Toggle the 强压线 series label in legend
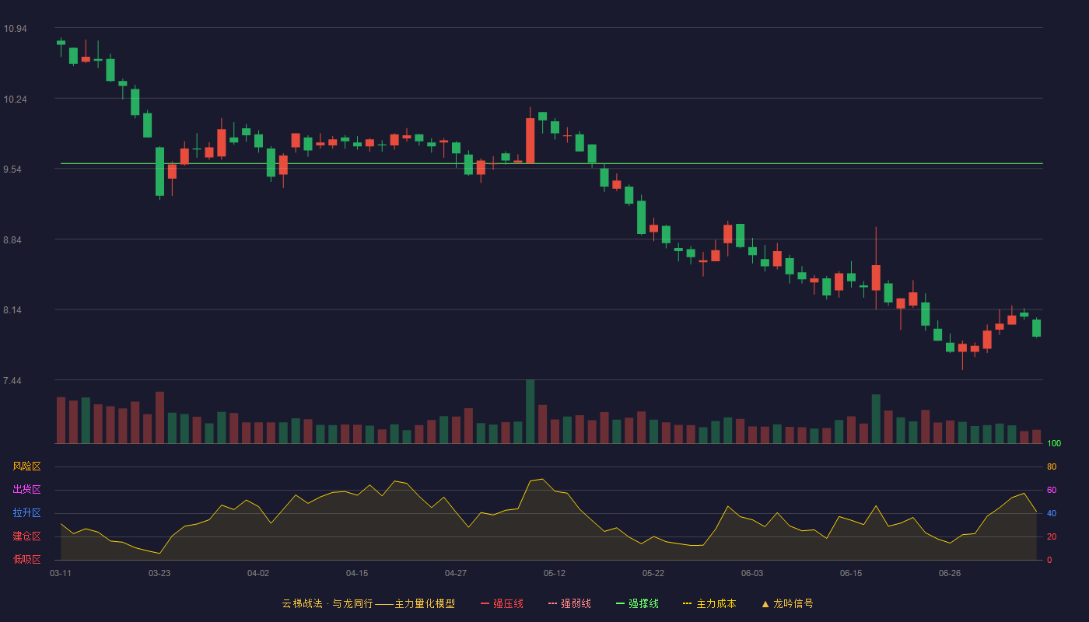Image resolution: width=1089 pixels, height=622 pixels. (x=508, y=603)
